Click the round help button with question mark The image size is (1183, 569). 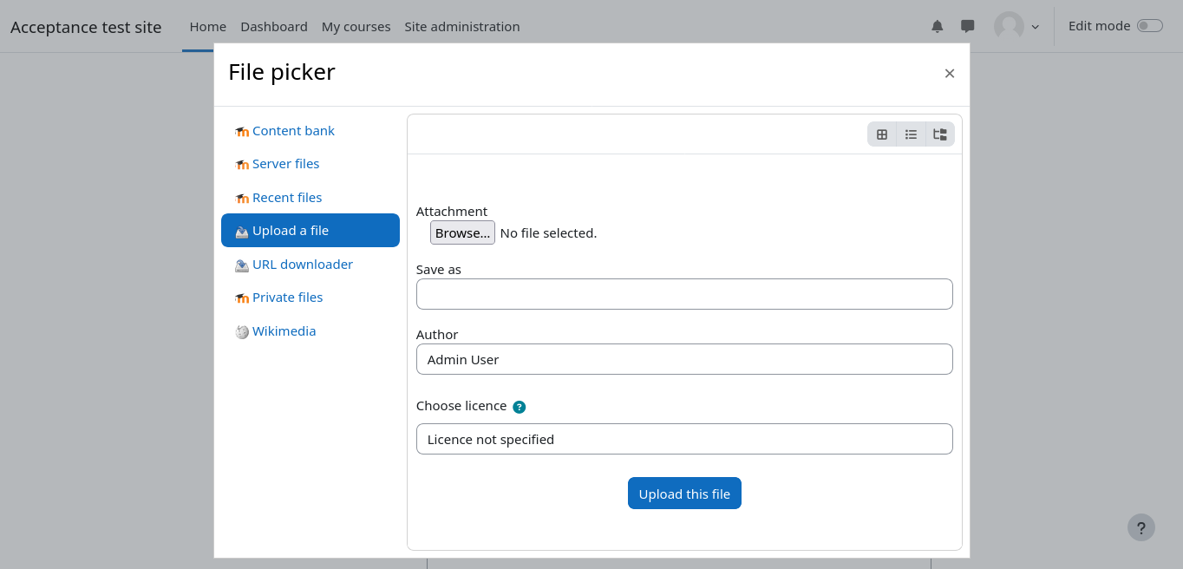[x=1141, y=527]
